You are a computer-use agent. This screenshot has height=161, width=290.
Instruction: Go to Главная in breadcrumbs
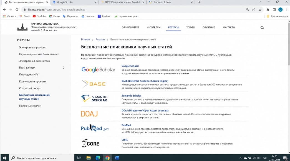[85, 40]
